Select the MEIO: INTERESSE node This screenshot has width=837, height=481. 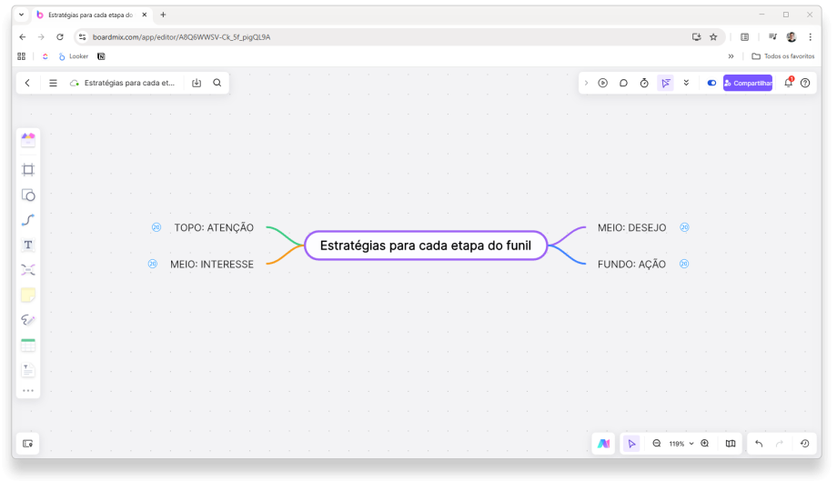point(212,264)
